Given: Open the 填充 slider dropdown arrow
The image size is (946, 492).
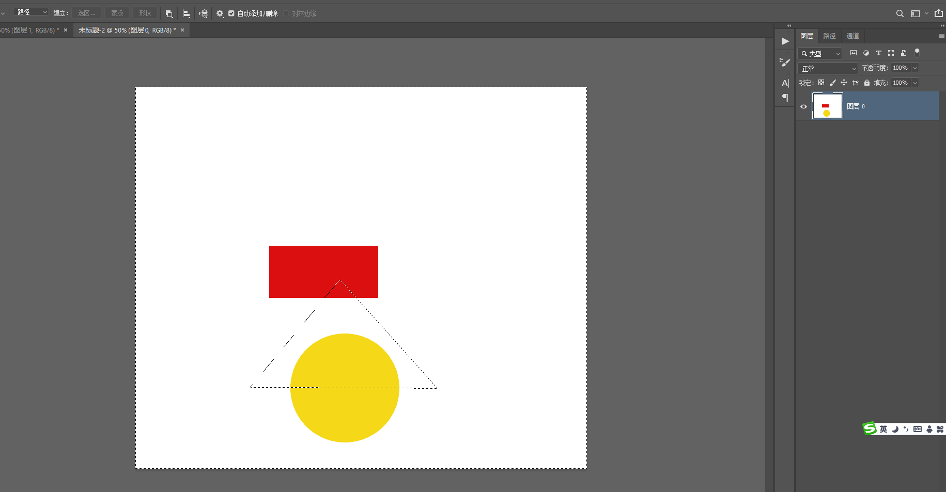Looking at the screenshot, I should click(x=915, y=83).
